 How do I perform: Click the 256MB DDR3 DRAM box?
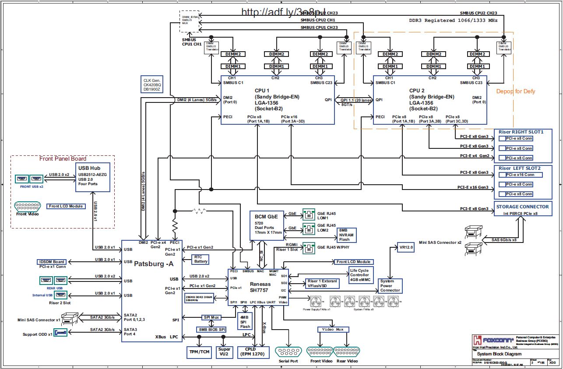(200, 298)
